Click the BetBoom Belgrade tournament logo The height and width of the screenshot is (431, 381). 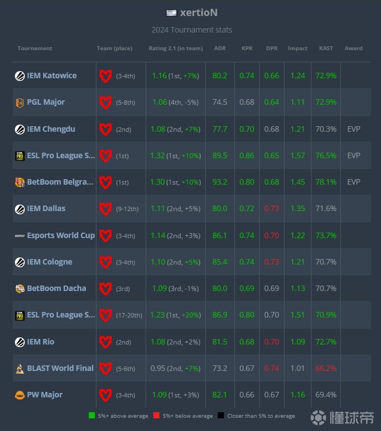pyautogui.click(x=19, y=182)
